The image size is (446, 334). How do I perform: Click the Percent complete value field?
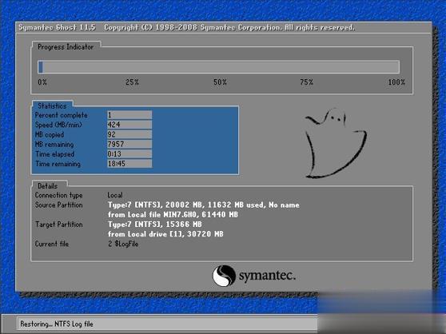click(x=129, y=115)
